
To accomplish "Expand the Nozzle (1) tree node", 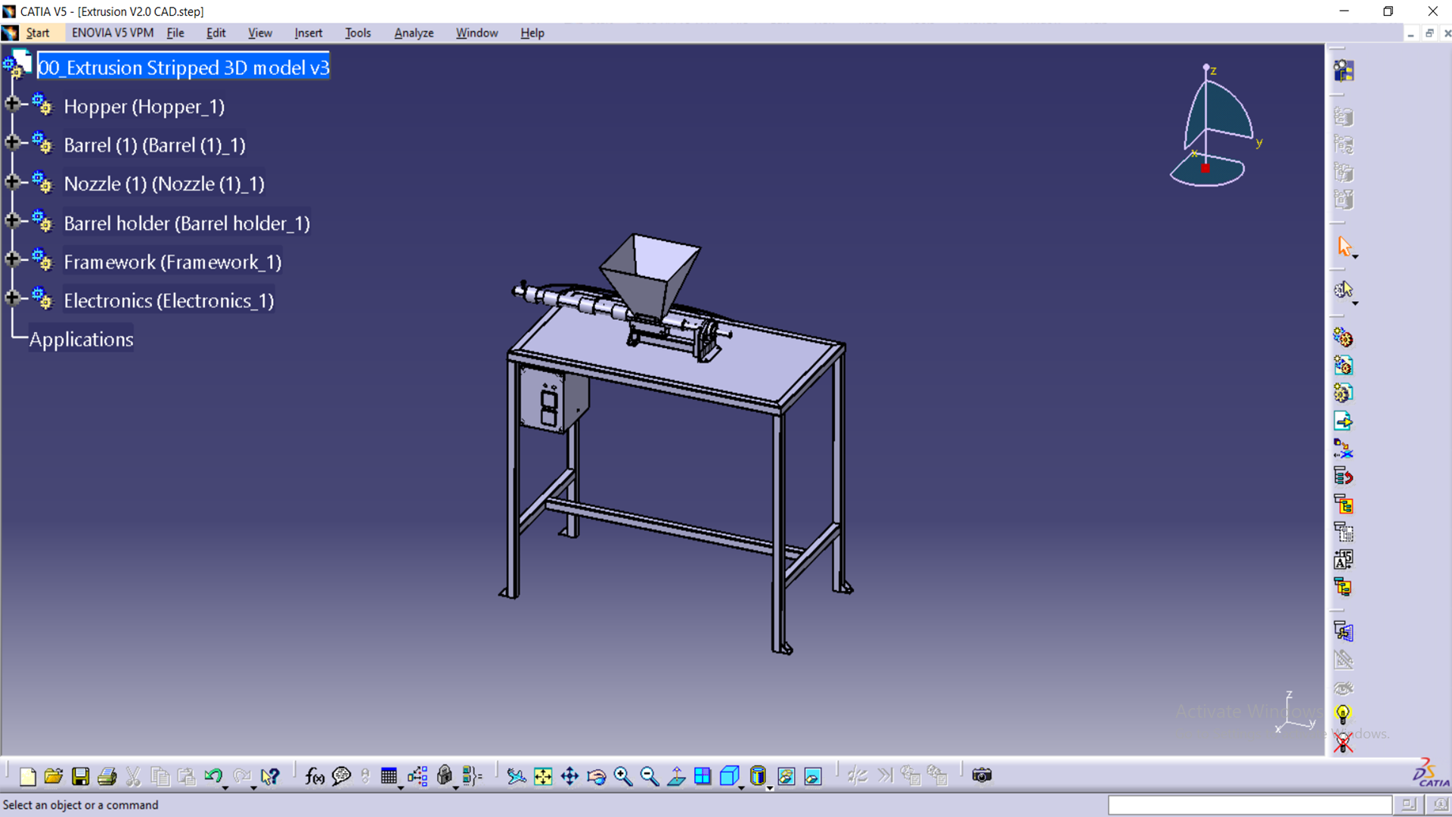I will 12,182.
